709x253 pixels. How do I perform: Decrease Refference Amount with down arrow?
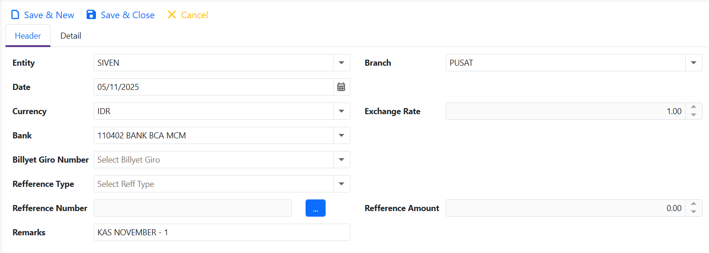(694, 212)
